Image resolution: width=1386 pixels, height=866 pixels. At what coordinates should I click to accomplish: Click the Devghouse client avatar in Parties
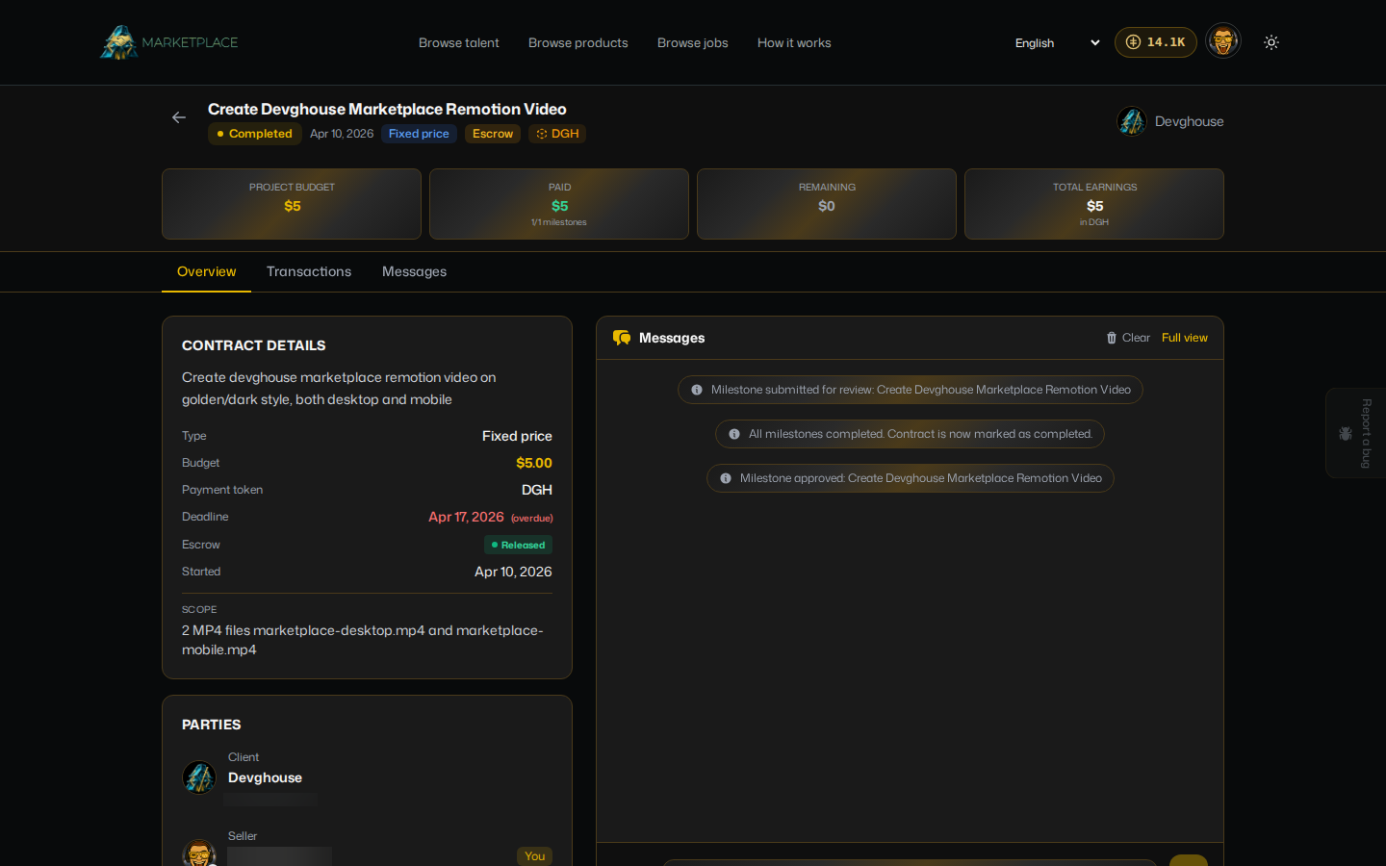(199, 777)
